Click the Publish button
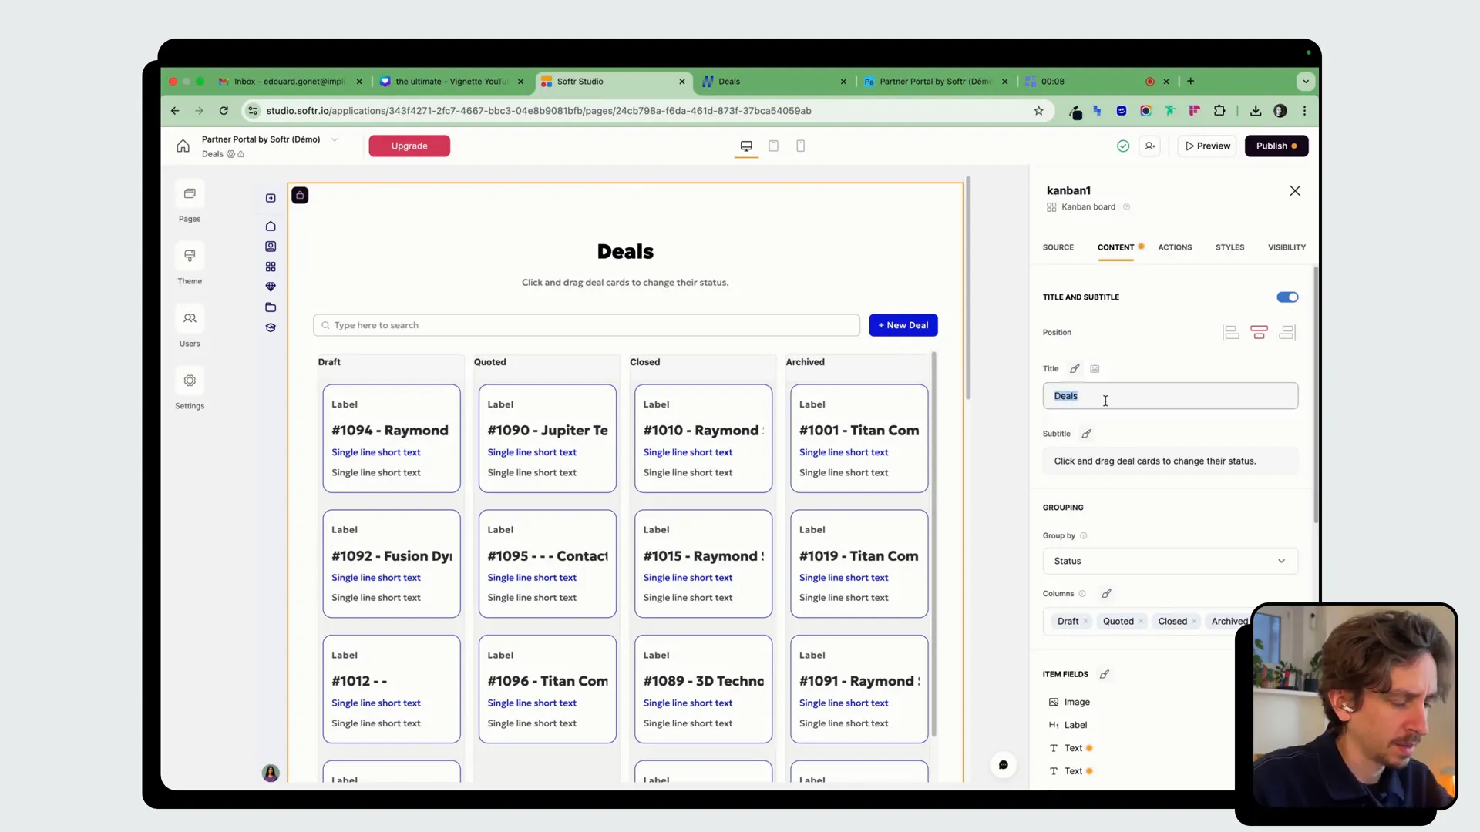 click(x=1276, y=146)
